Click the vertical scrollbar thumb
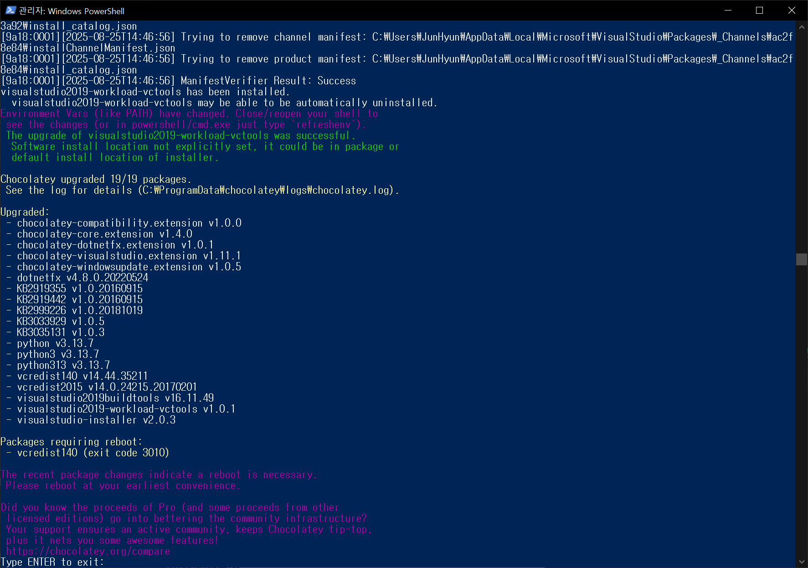 click(802, 259)
